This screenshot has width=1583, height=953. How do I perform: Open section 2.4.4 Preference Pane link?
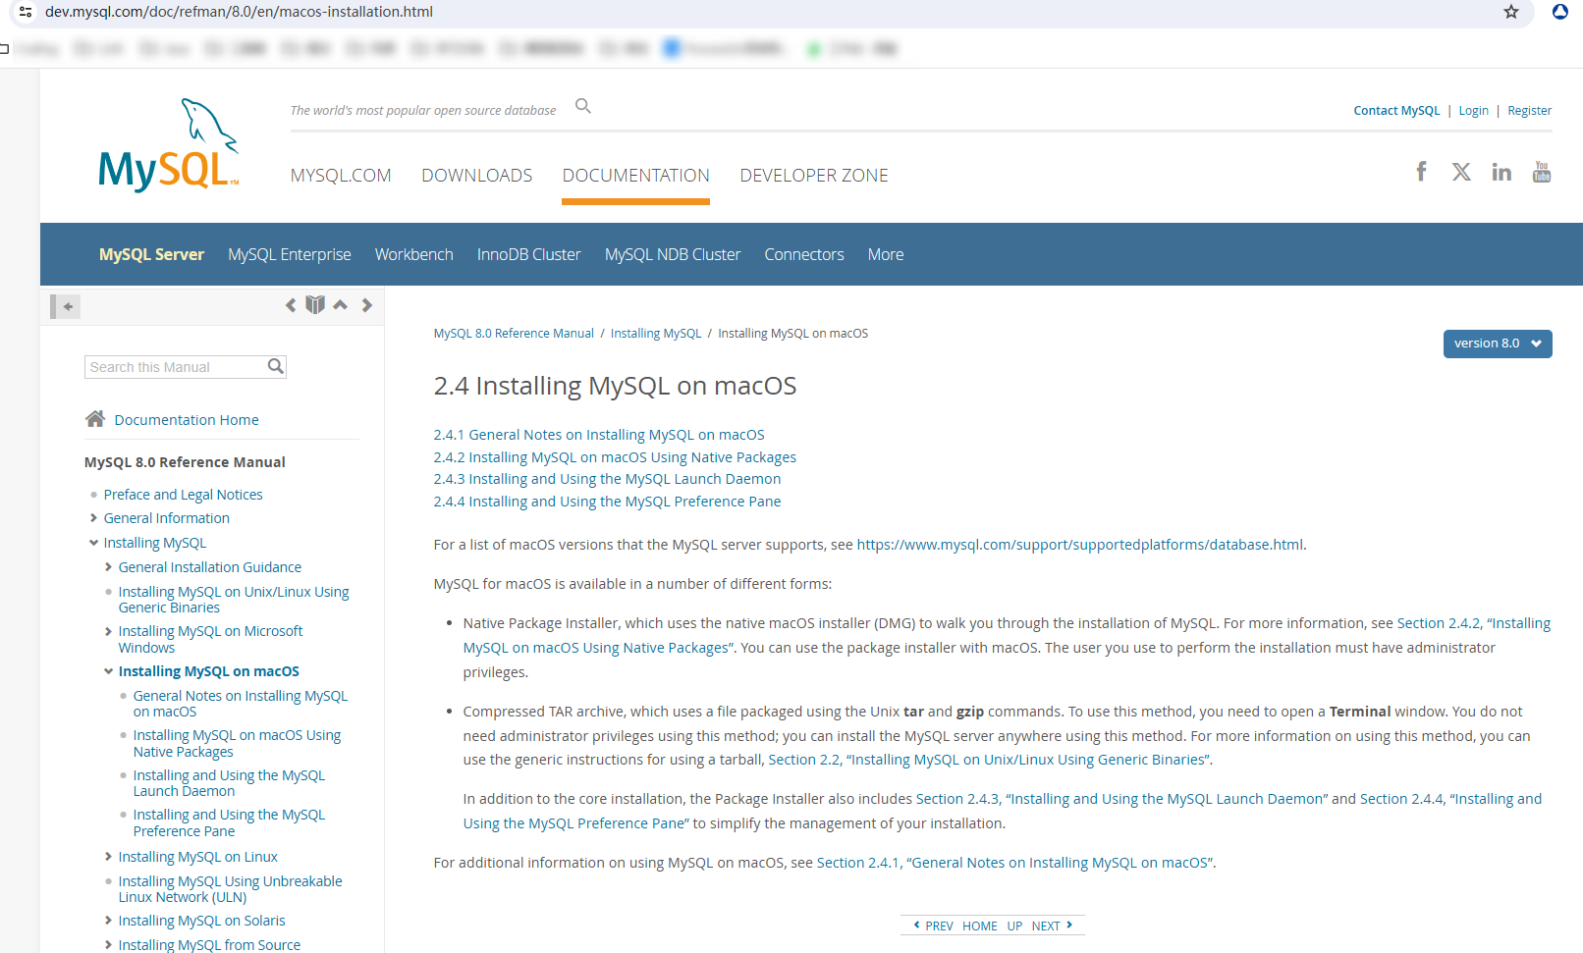pyautogui.click(x=607, y=502)
